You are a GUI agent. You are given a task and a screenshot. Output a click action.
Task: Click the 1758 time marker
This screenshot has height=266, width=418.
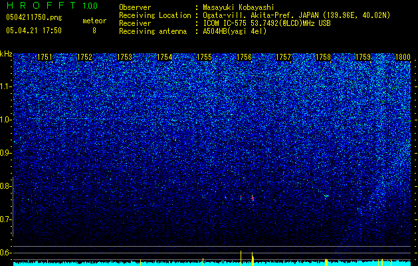[x=323, y=57]
